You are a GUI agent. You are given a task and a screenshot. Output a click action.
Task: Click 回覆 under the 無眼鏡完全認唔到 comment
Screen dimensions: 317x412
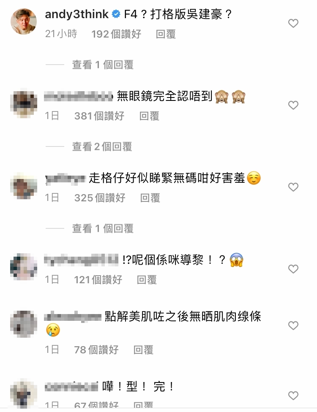(149, 116)
